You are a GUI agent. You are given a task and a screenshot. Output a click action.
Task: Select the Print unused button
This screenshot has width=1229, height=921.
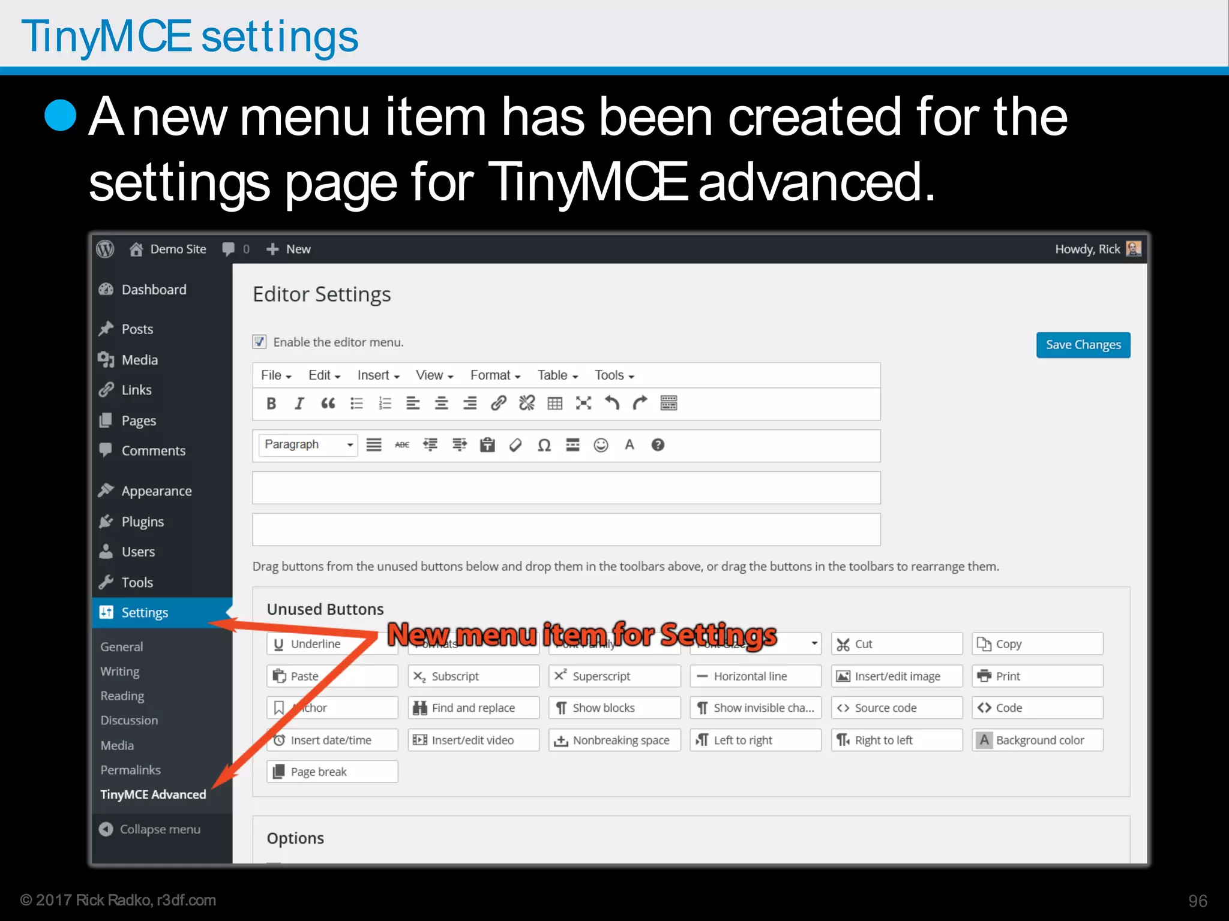(1038, 676)
